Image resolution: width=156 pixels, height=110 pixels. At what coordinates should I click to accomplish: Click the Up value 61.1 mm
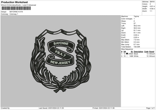pos(137,30)
